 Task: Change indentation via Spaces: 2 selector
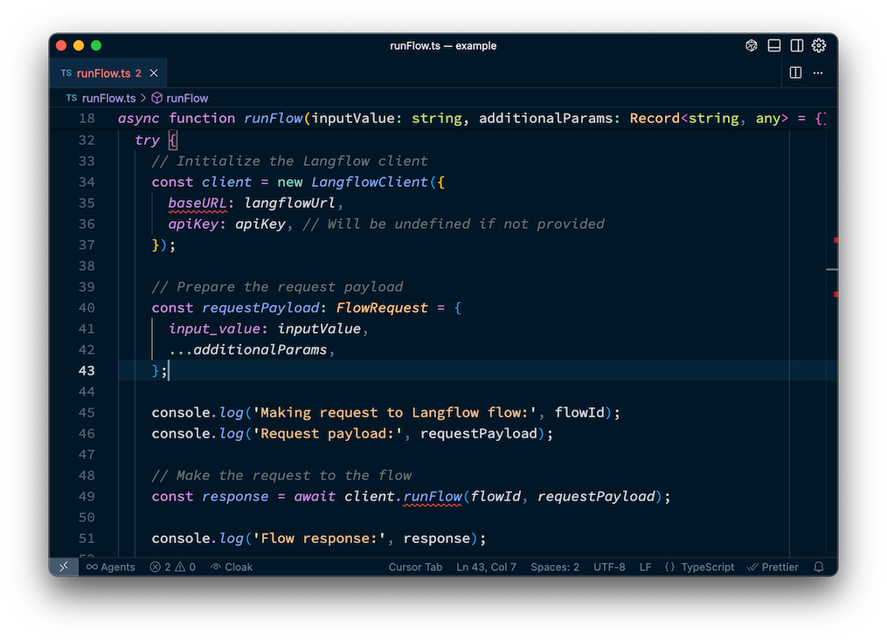tap(554, 567)
